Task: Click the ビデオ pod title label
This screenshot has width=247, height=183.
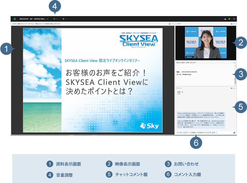Action: tap(178, 24)
